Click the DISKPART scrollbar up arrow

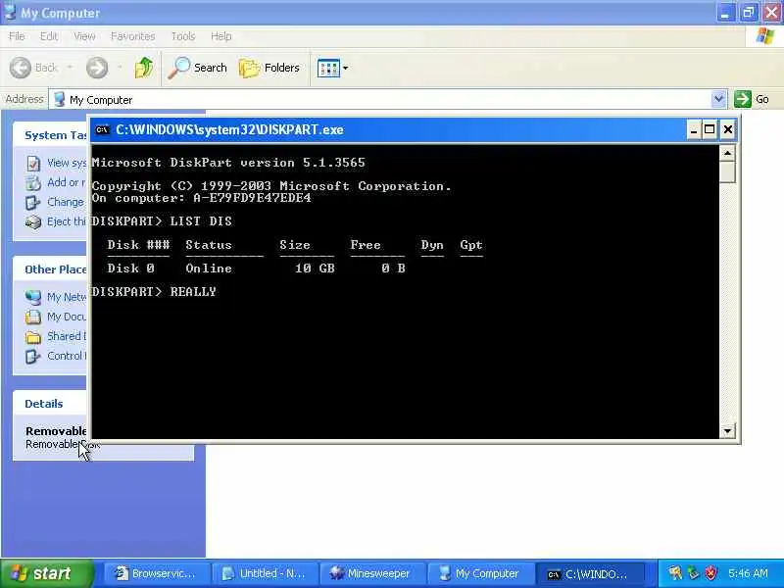tap(727, 153)
